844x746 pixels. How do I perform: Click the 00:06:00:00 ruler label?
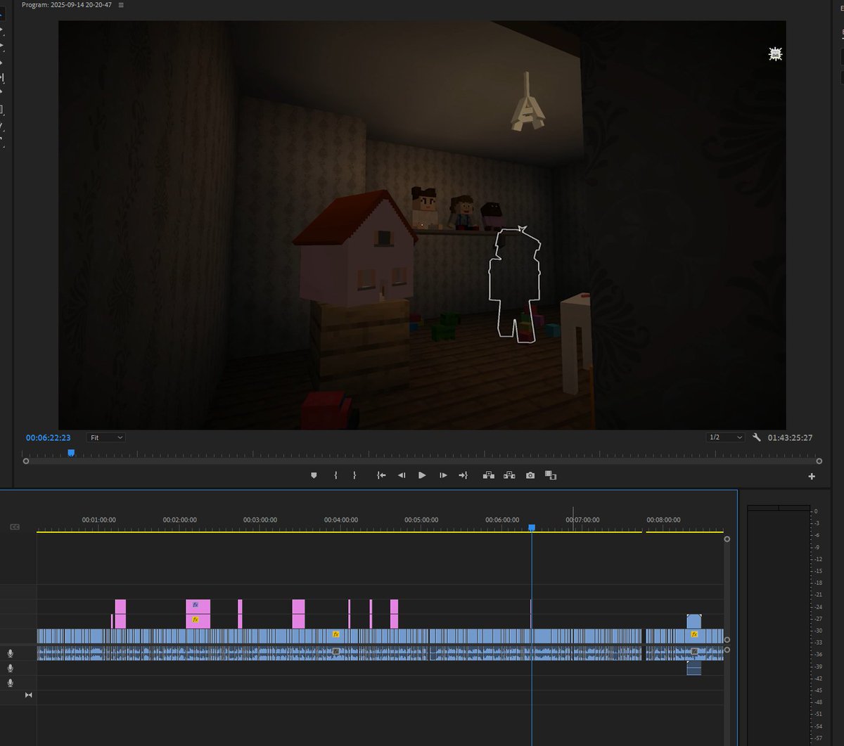(x=502, y=520)
